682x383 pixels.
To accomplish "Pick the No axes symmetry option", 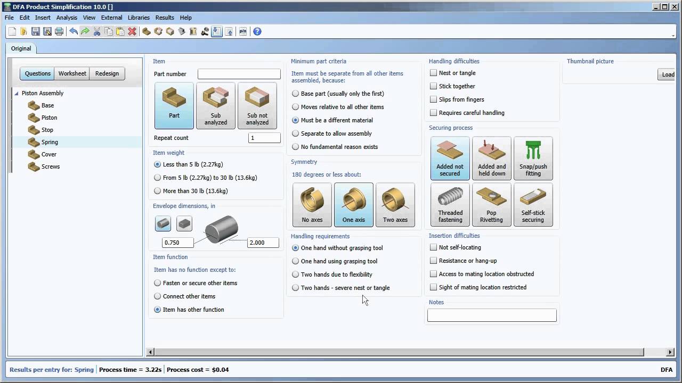I will point(312,205).
